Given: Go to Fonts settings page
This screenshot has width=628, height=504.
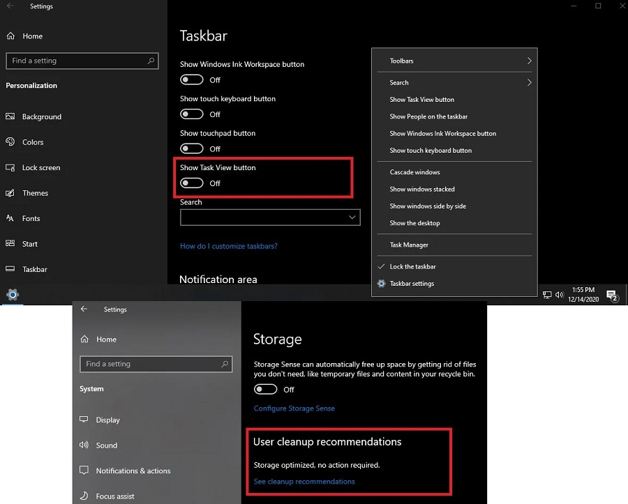Looking at the screenshot, I should 31,218.
